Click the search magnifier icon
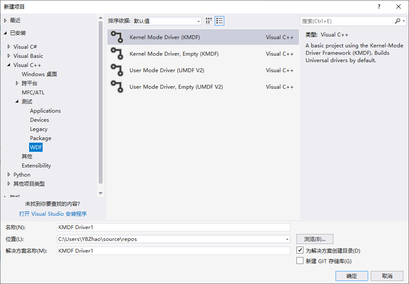This screenshot has width=409, height=284. point(398,20)
